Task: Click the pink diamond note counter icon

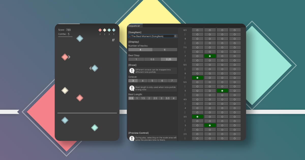Action: coord(100,30)
